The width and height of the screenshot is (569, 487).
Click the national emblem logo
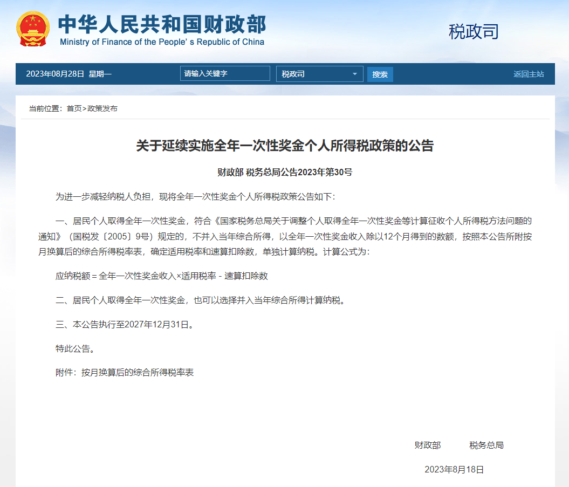click(x=33, y=29)
